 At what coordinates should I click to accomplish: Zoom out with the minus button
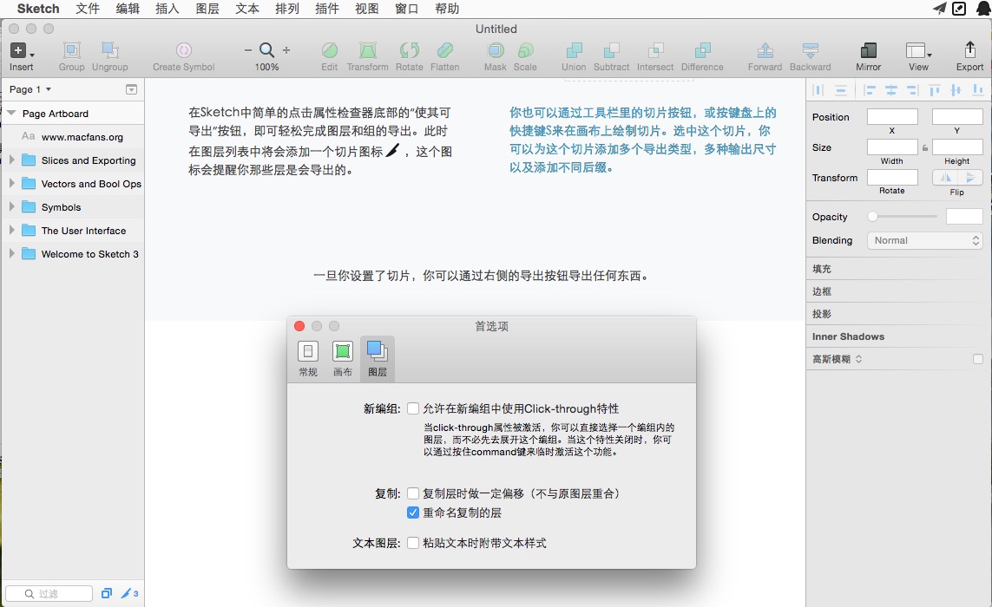[248, 50]
